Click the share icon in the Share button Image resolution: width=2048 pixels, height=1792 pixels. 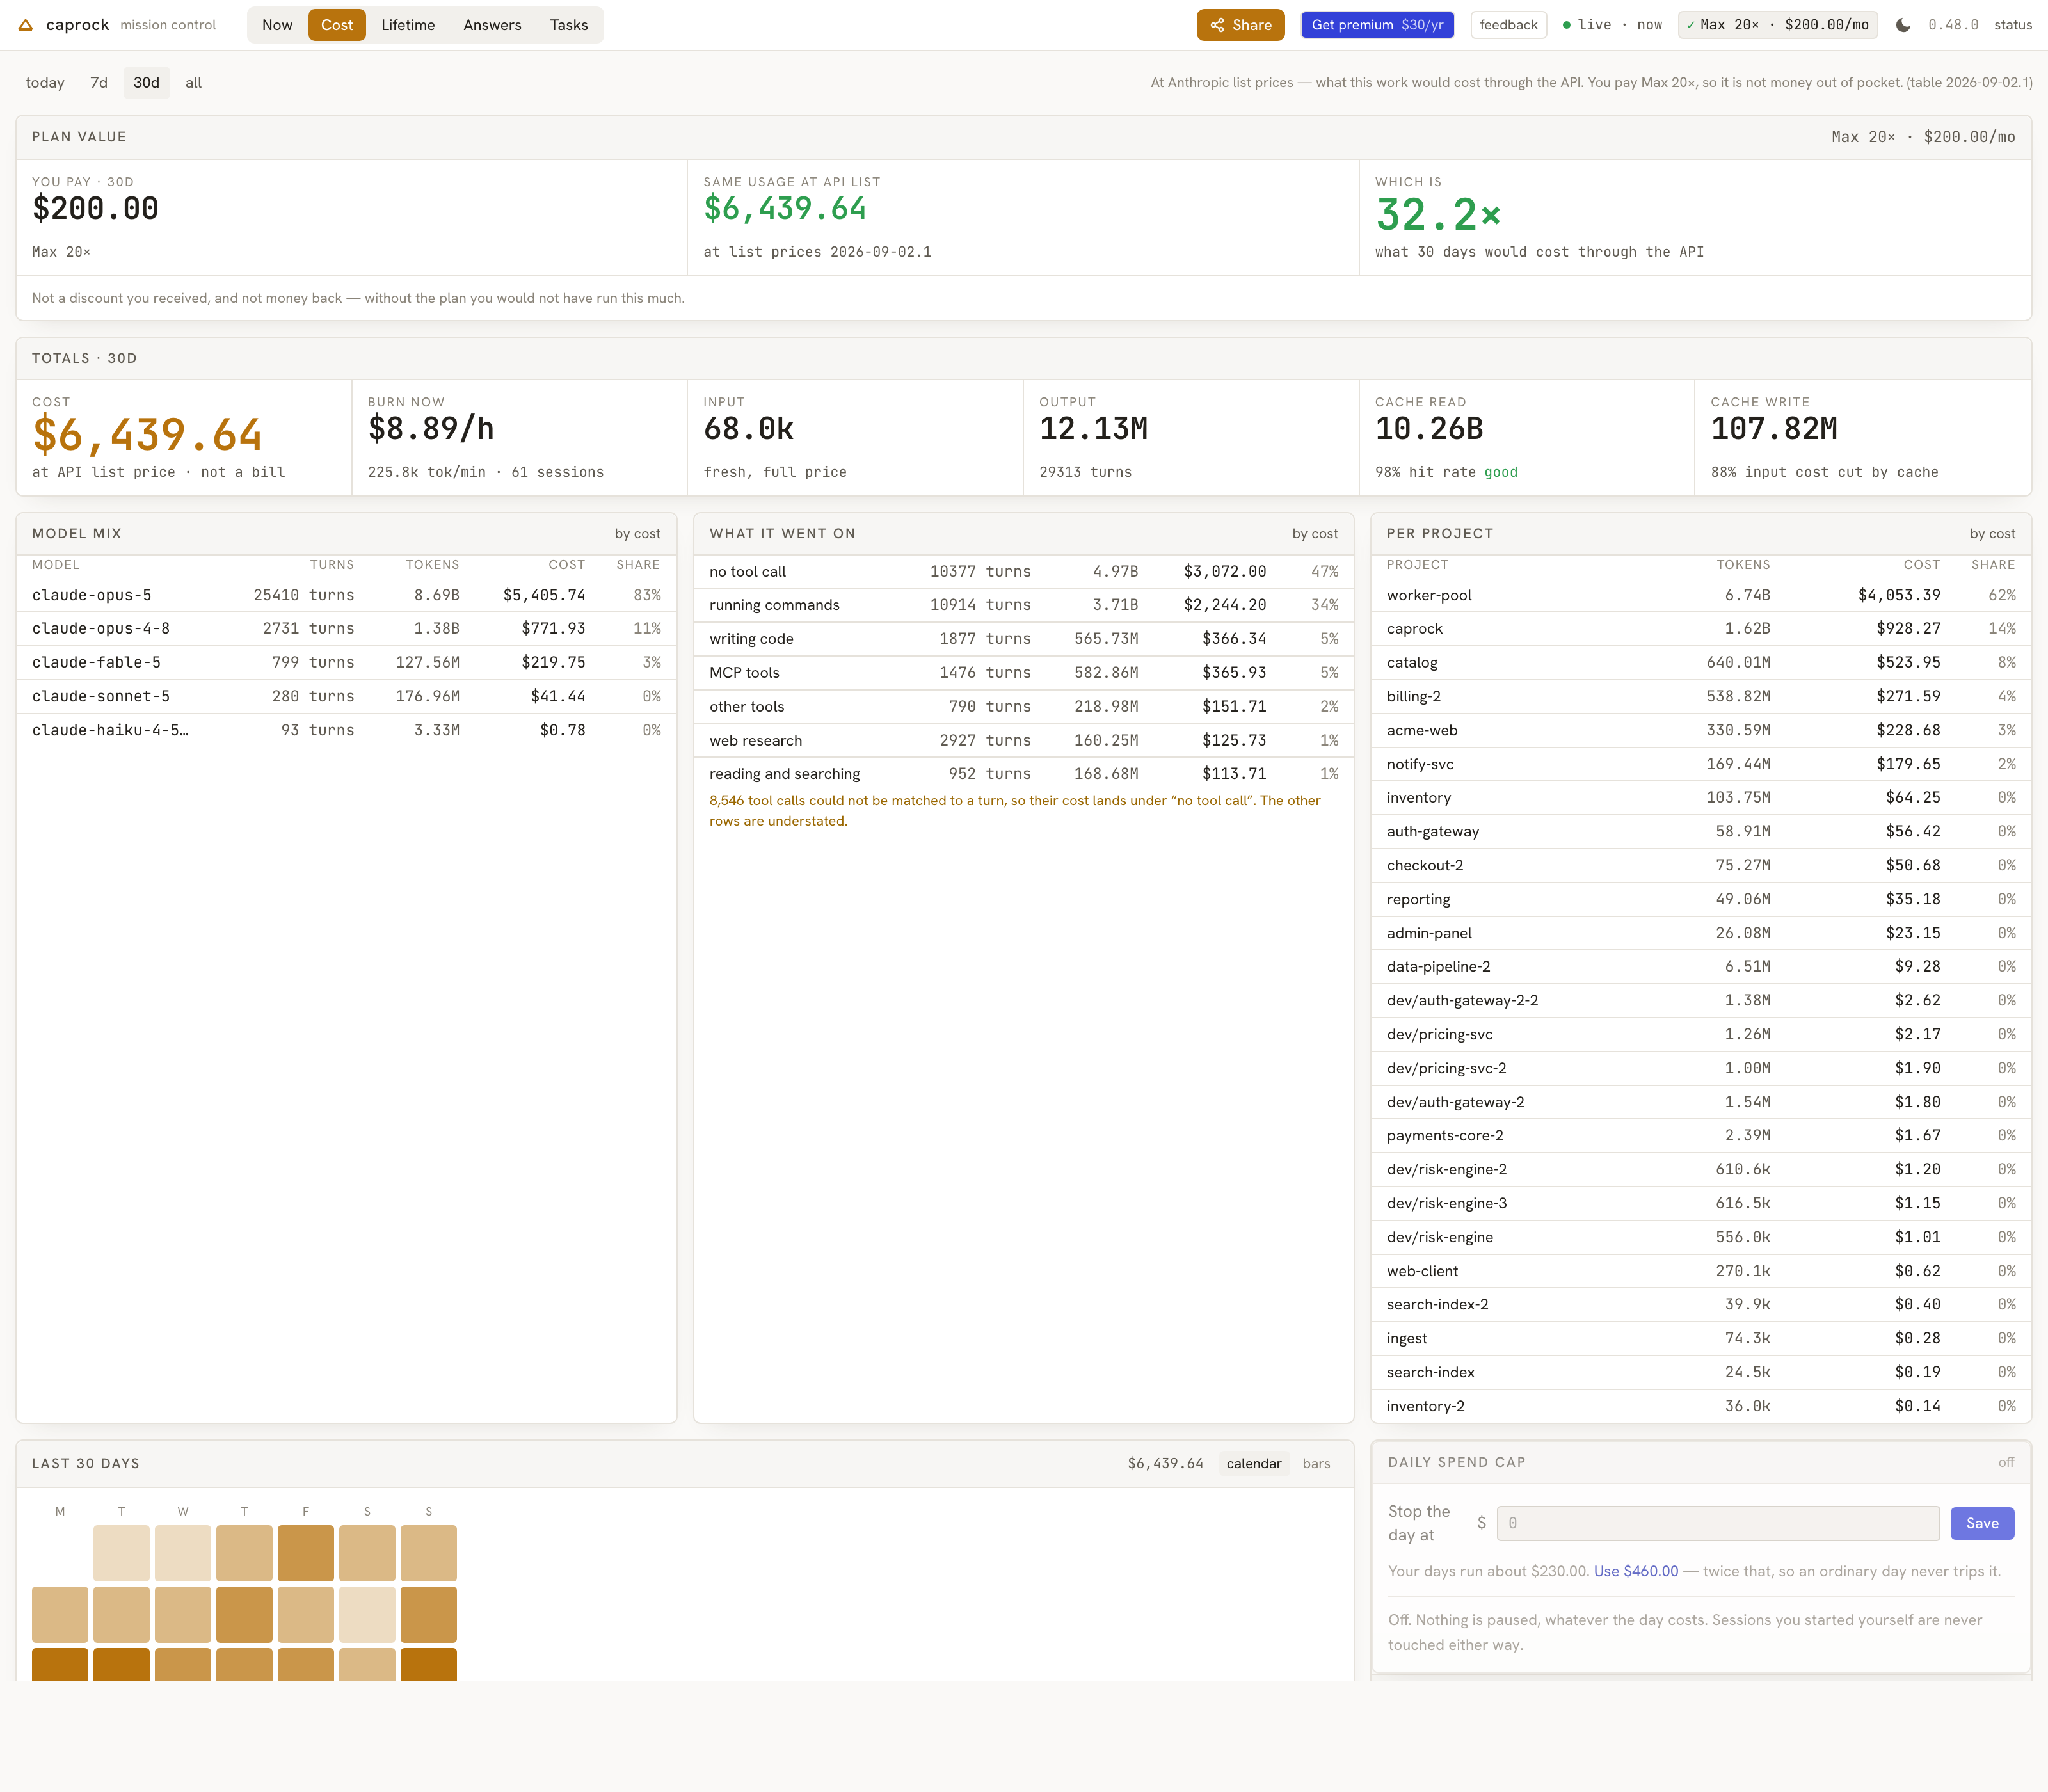(x=1217, y=25)
